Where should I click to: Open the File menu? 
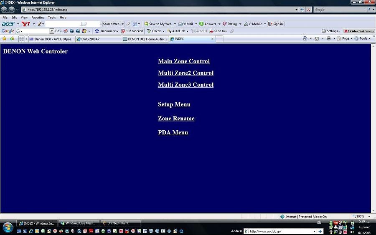[5, 18]
